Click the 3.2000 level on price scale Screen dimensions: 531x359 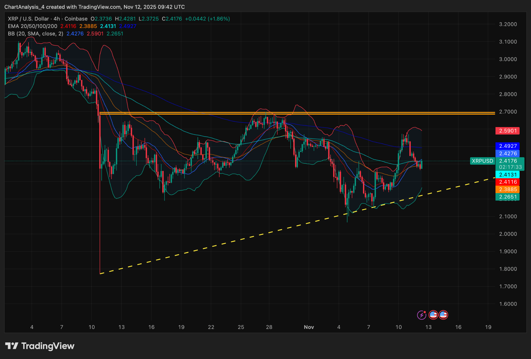point(508,24)
